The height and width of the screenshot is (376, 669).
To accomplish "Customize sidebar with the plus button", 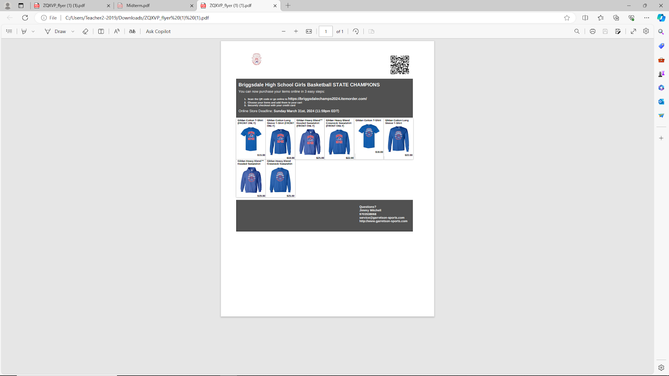I will click(x=661, y=138).
